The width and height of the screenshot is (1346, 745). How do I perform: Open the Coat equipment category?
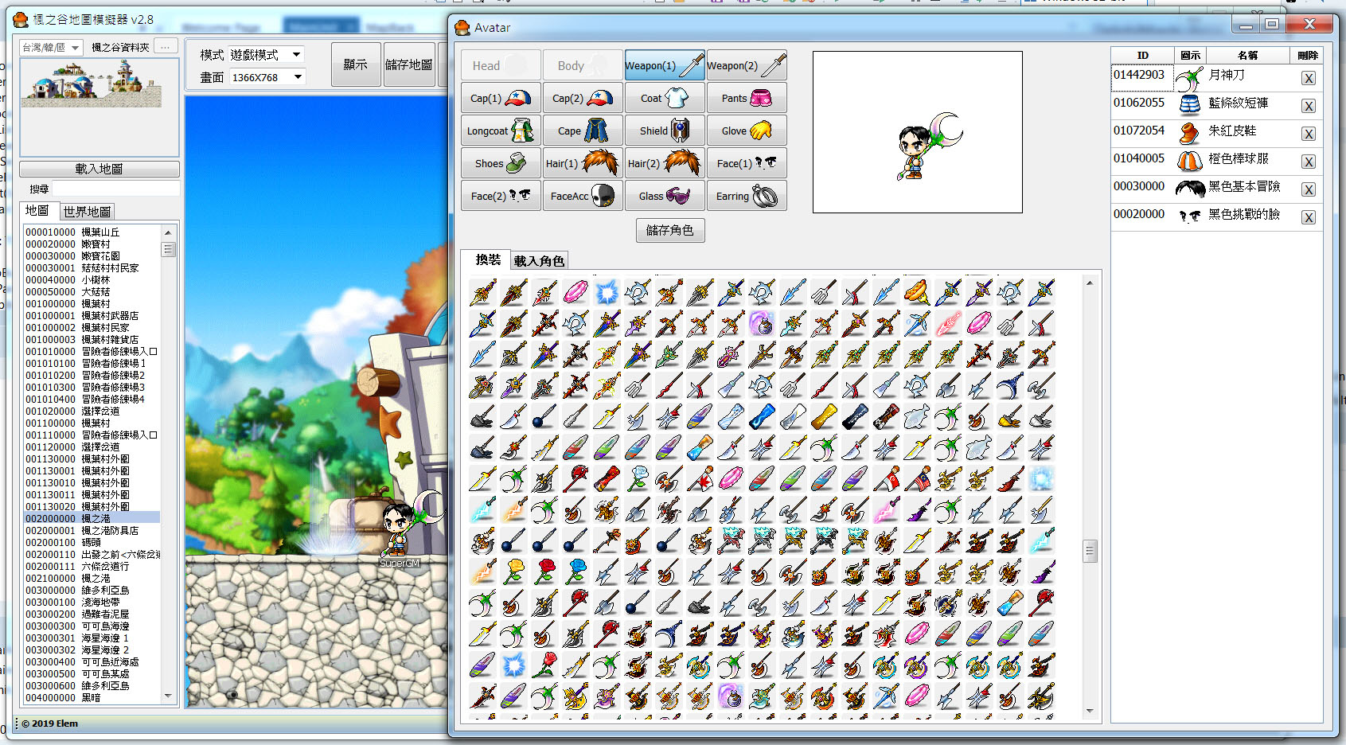pyautogui.click(x=665, y=98)
